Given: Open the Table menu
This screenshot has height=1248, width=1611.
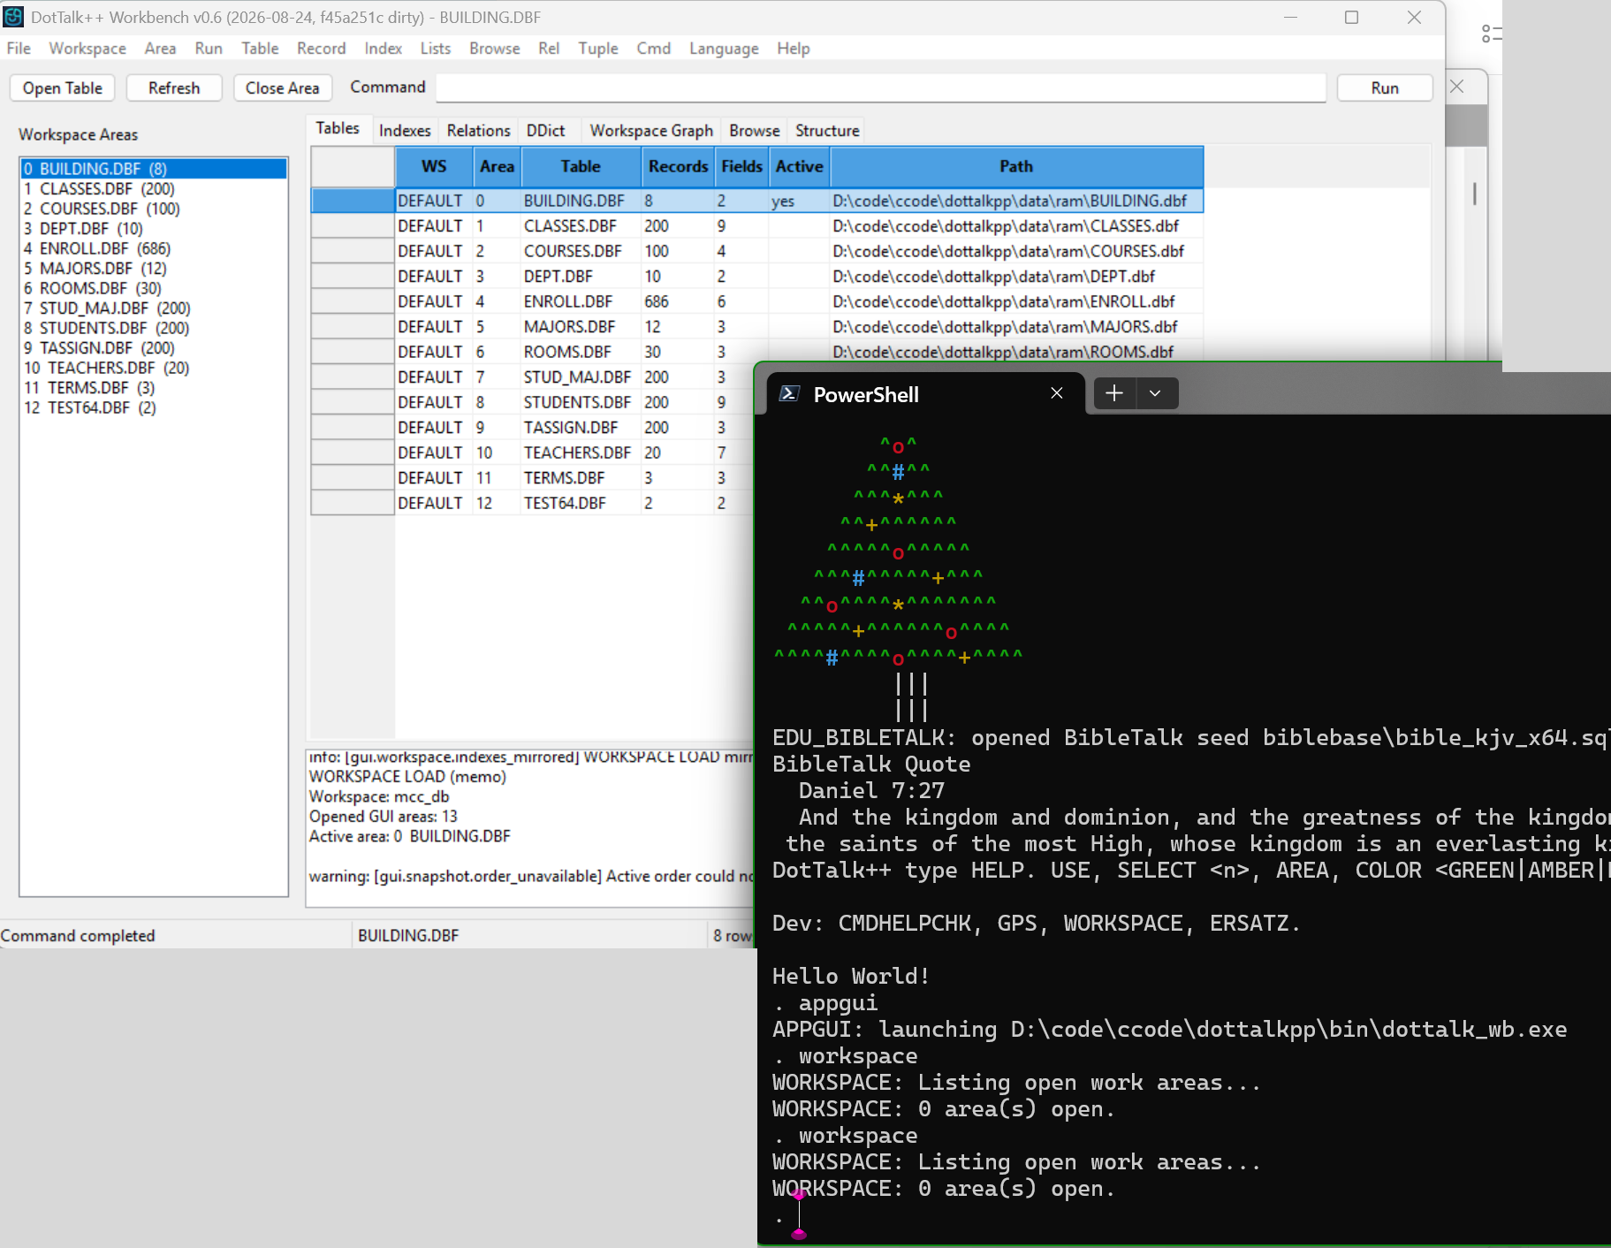Looking at the screenshot, I should pyautogui.click(x=260, y=48).
